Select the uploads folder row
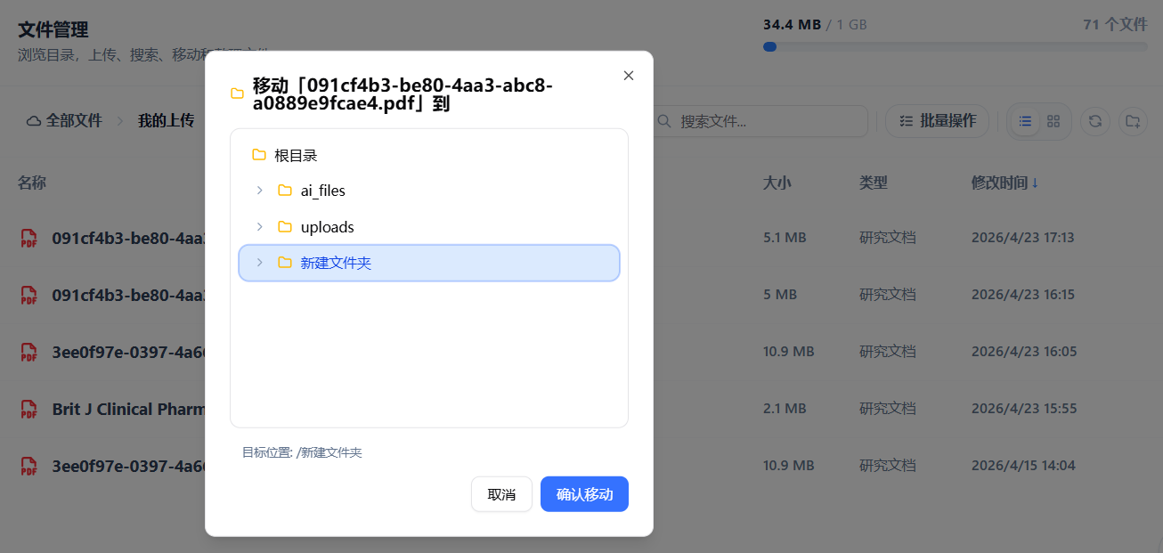 429,227
